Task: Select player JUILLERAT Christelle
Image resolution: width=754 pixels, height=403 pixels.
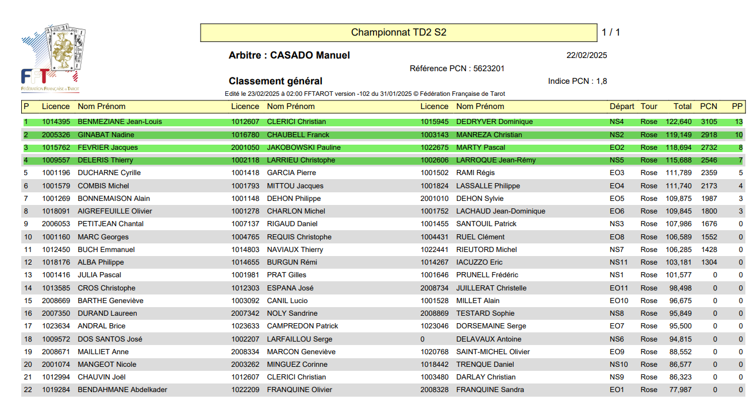Action: (491, 288)
